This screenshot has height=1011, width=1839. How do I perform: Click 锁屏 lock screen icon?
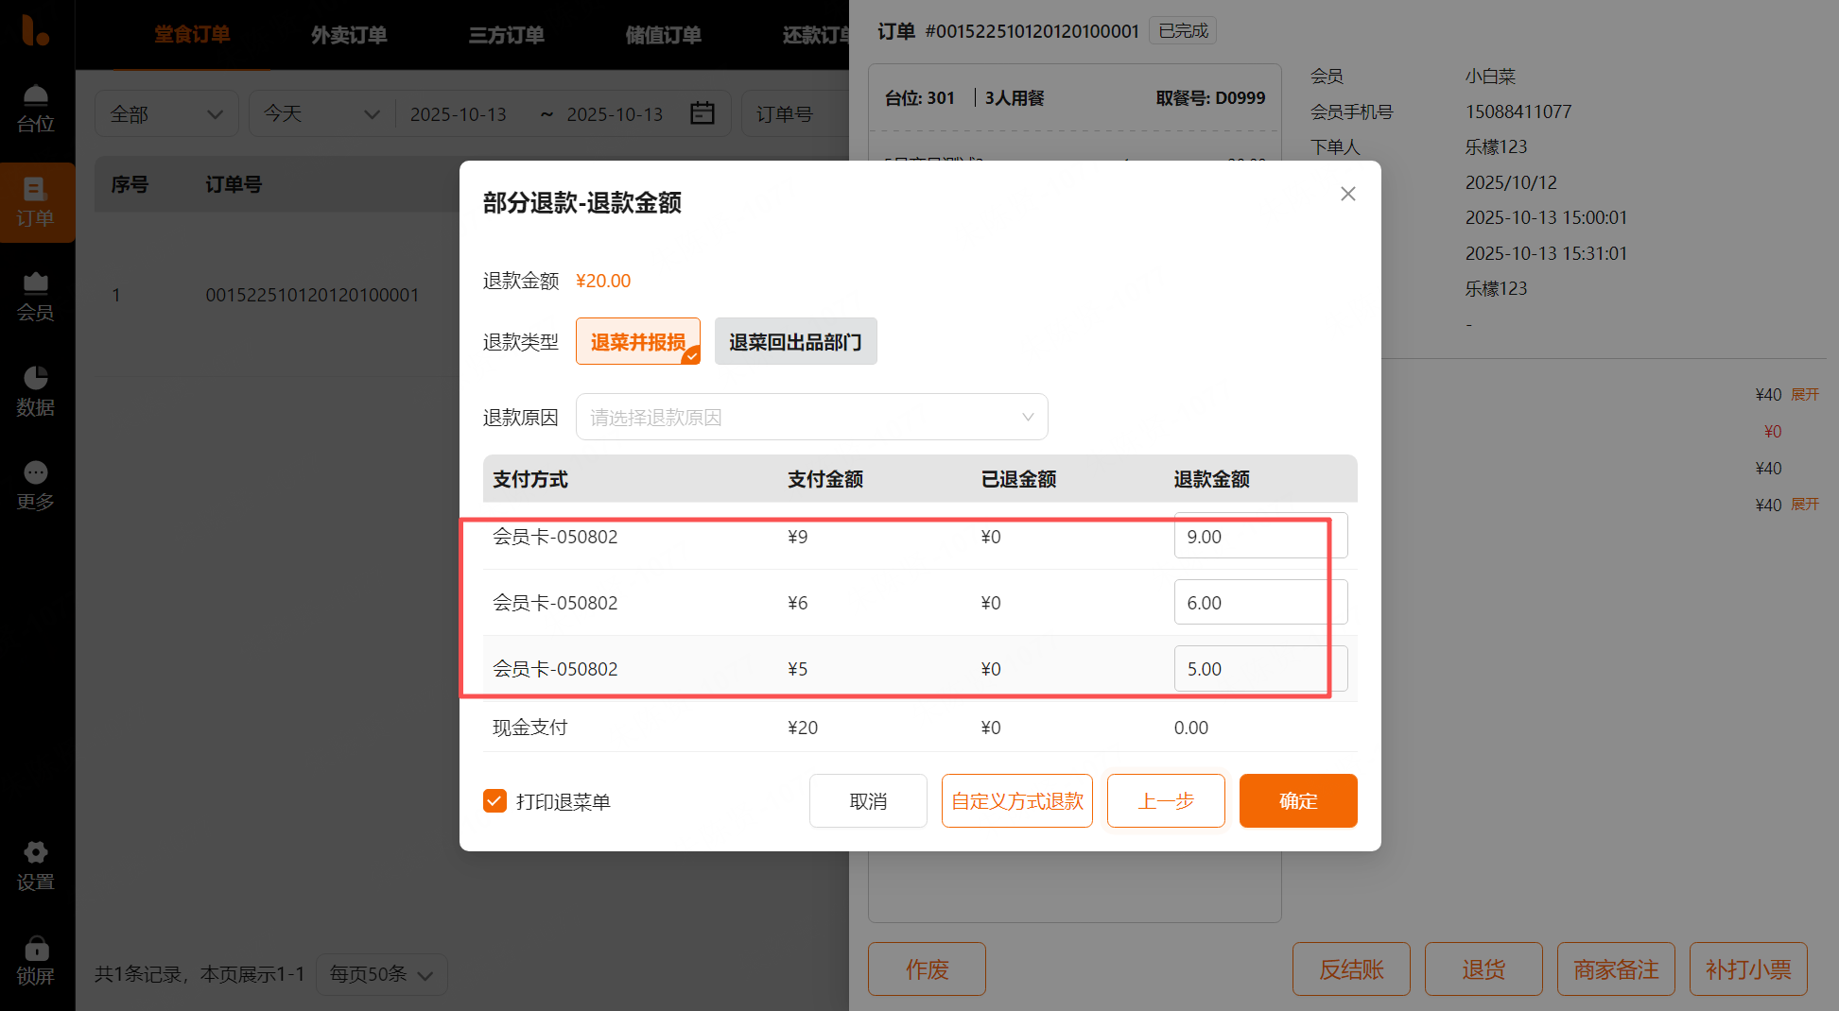point(36,961)
